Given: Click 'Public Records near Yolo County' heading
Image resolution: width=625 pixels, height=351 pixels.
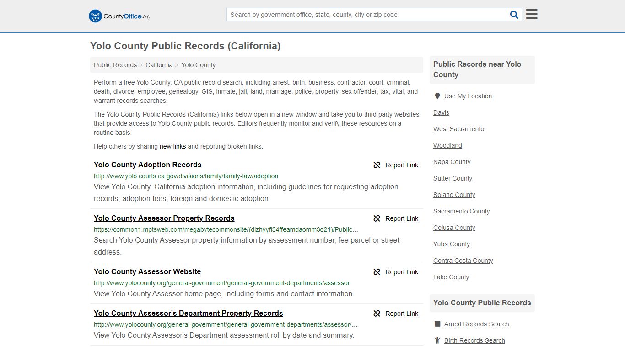Looking at the screenshot, I should (477, 69).
